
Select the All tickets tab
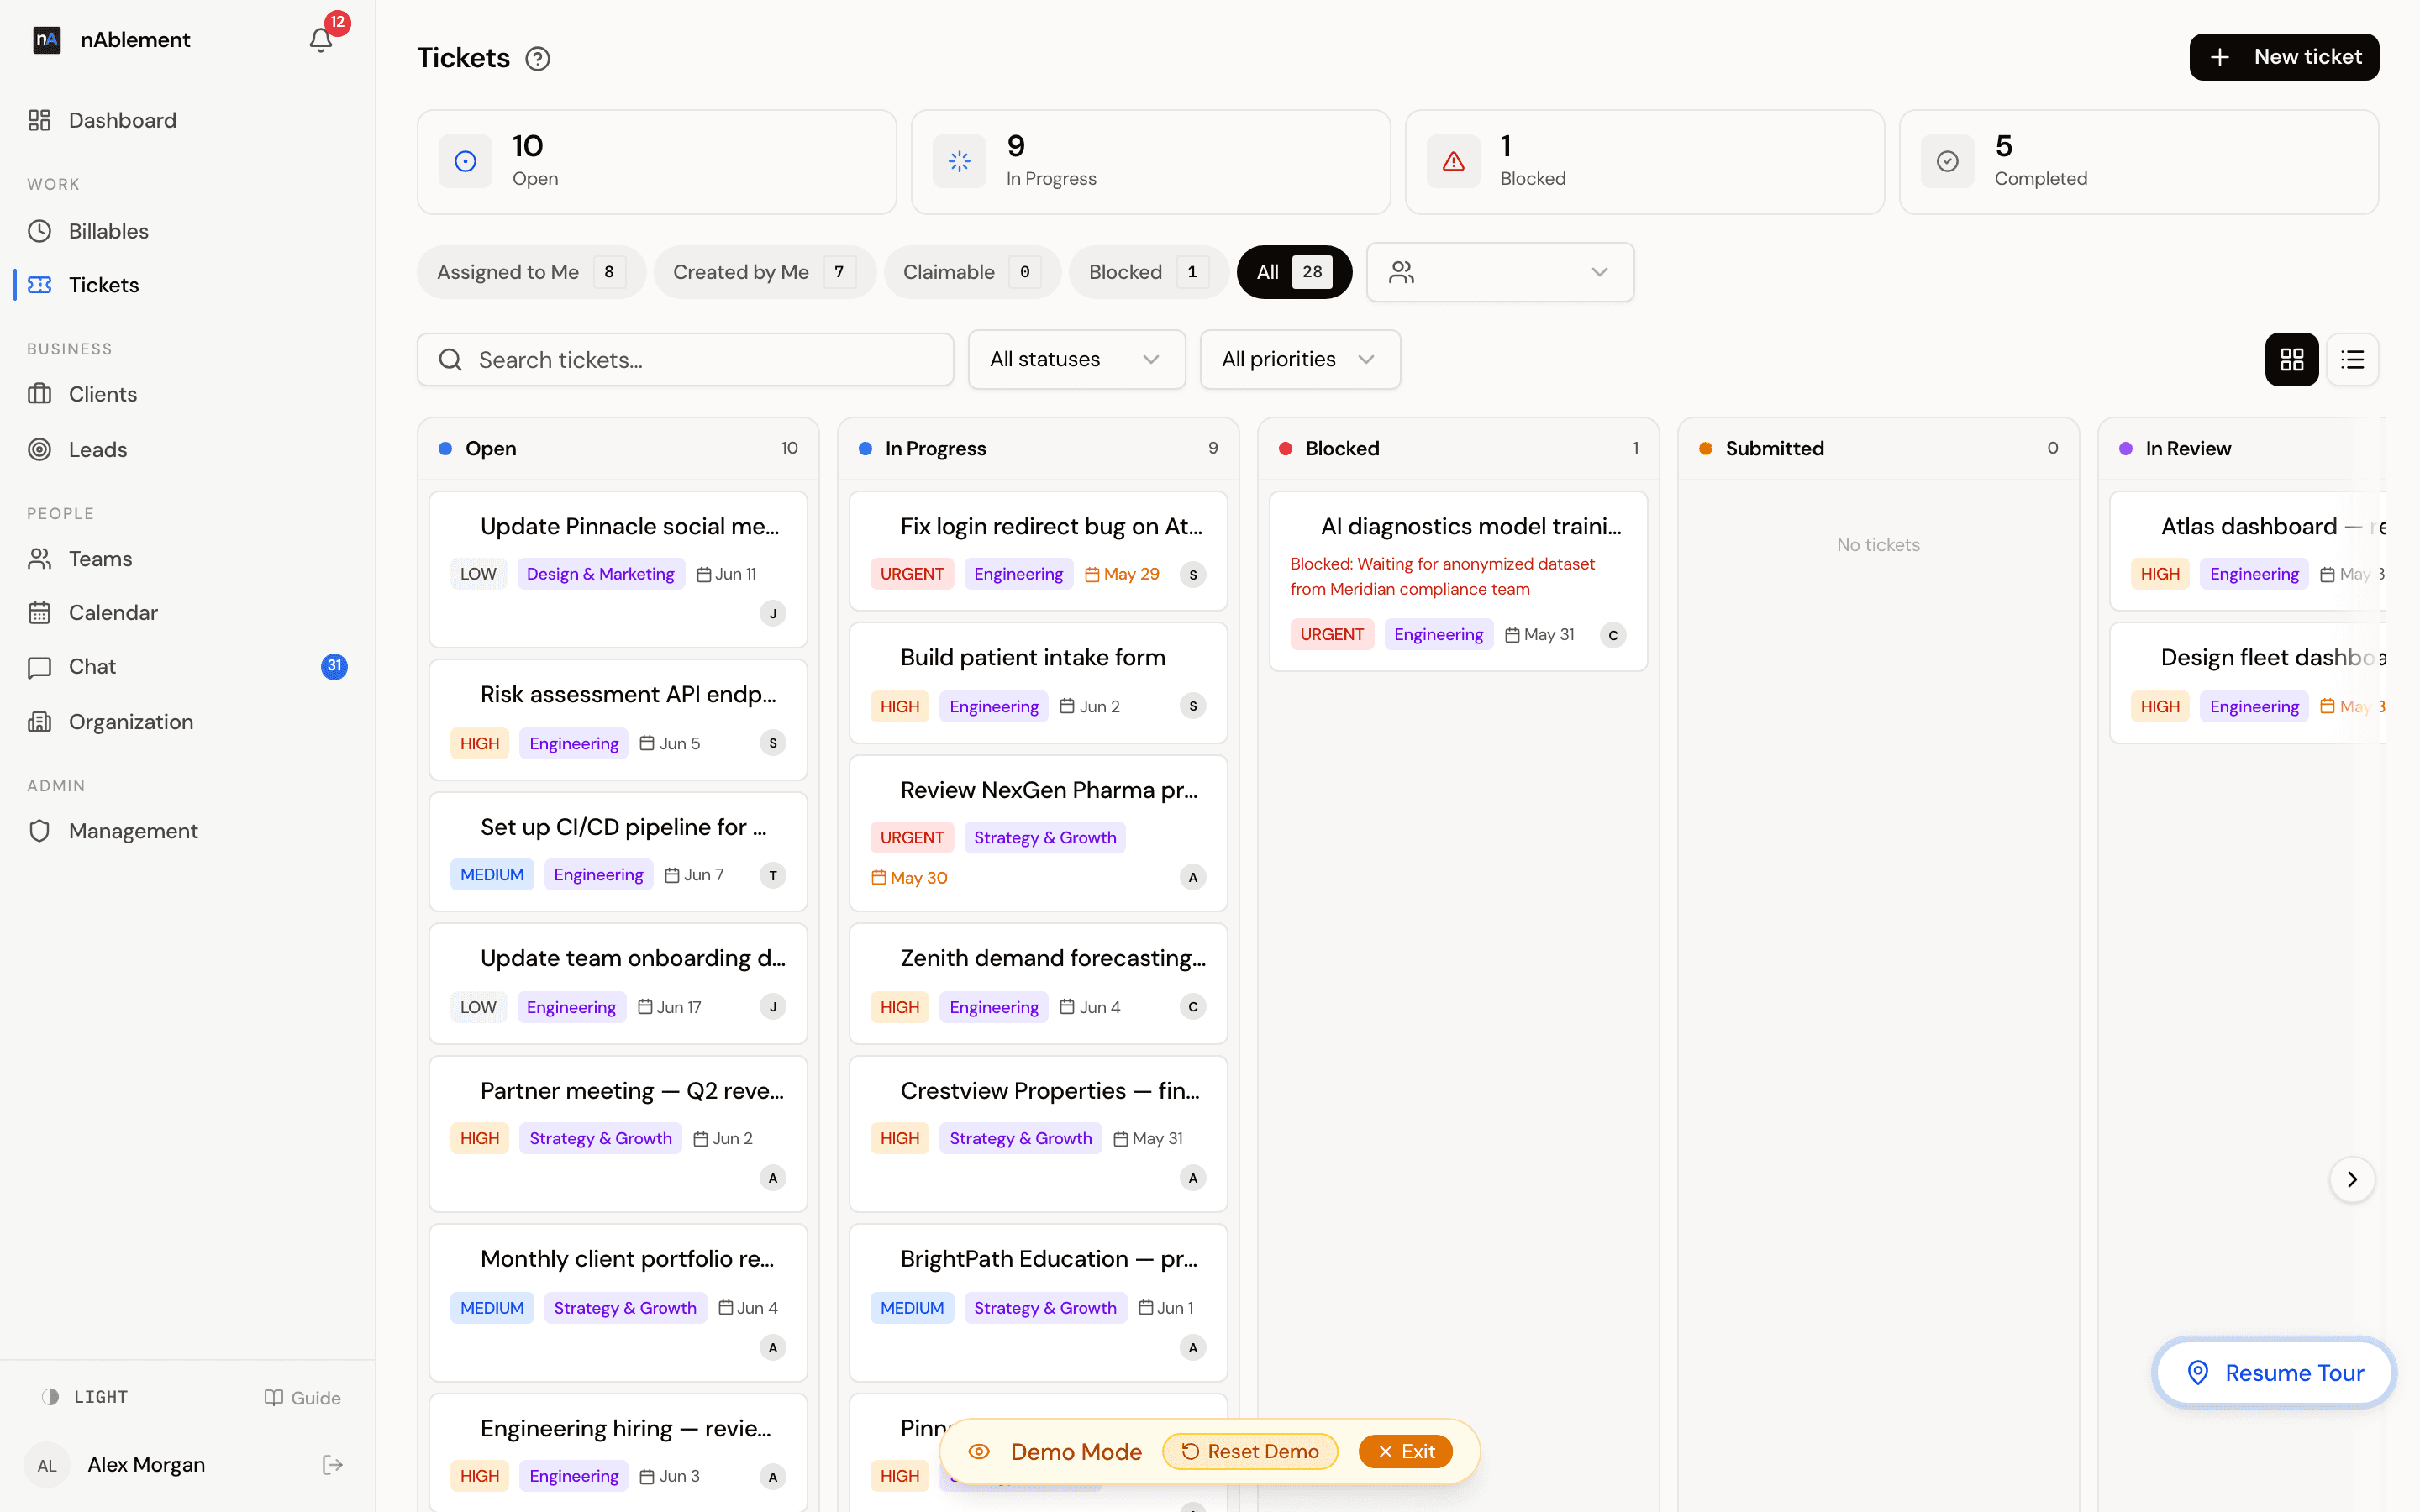pos(1294,272)
